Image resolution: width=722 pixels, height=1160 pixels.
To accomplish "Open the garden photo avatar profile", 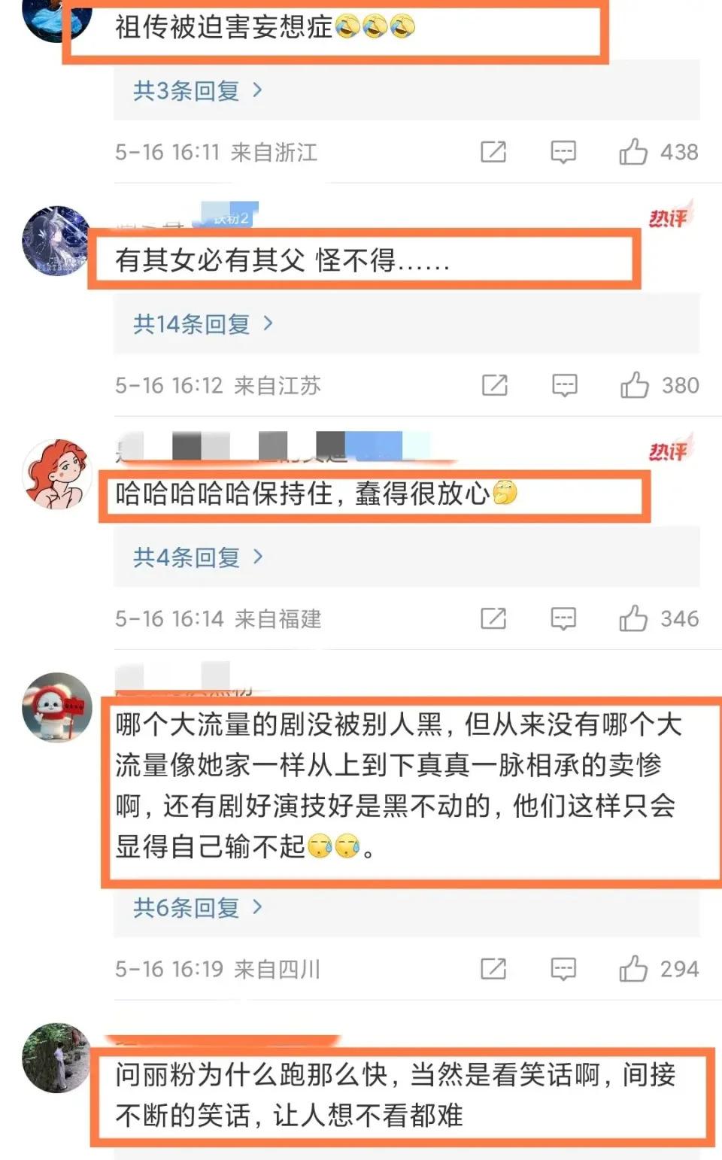I will [x=56, y=1058].
